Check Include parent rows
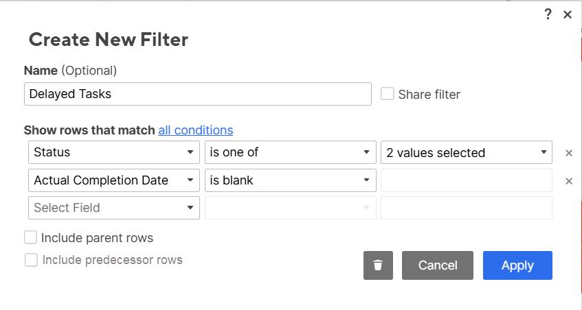The image size is (582, 310). point(30,238)
